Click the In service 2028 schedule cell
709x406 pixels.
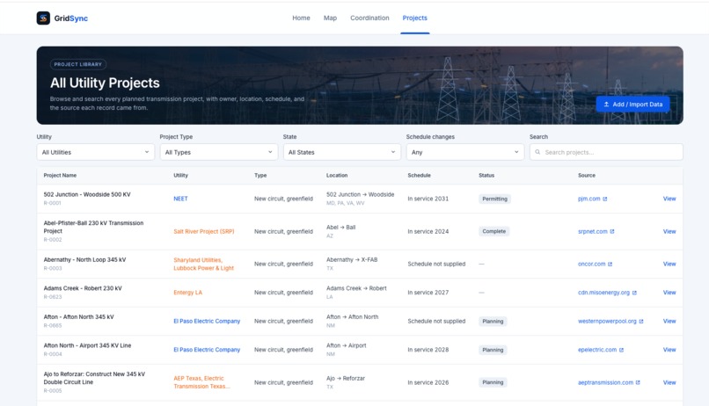428,350
